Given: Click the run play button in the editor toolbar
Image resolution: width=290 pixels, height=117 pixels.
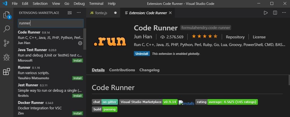Looking at the screenshot, I should (x=266, y=13).
